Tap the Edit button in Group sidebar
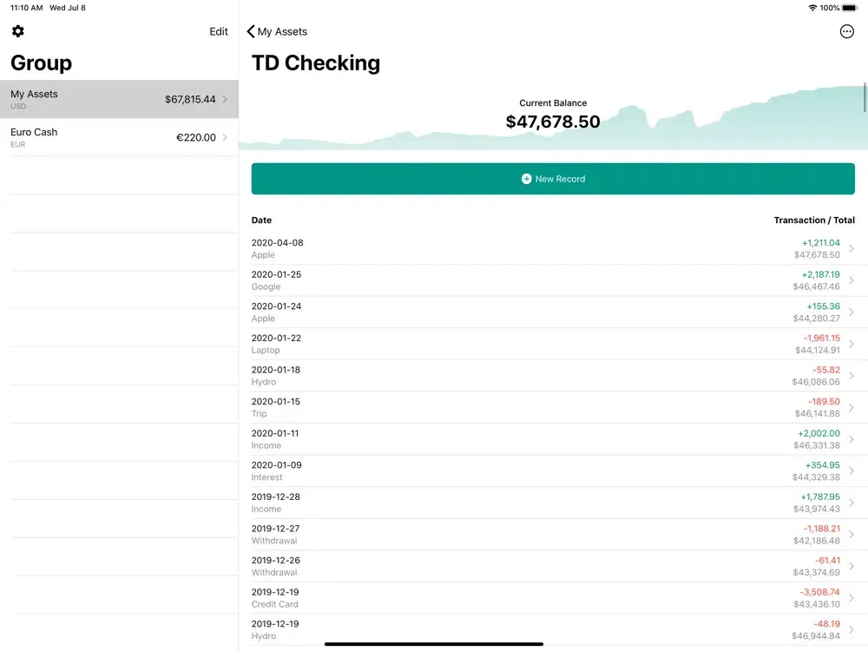This screenshot has height=651, width=868. [219, 31]
